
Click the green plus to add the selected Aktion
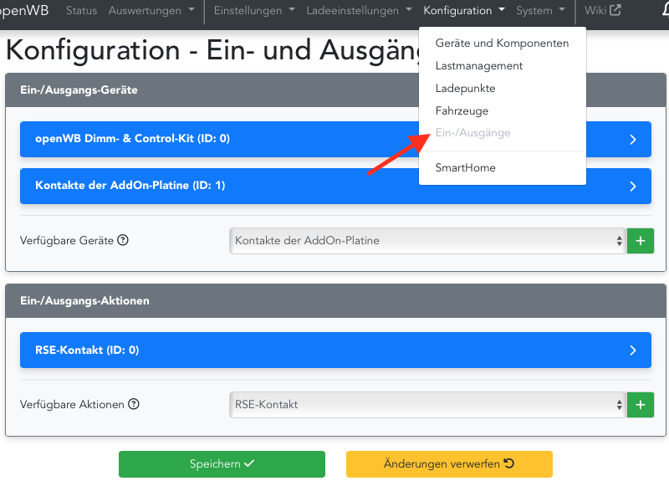pyautogui.click(x=641, y=404)
